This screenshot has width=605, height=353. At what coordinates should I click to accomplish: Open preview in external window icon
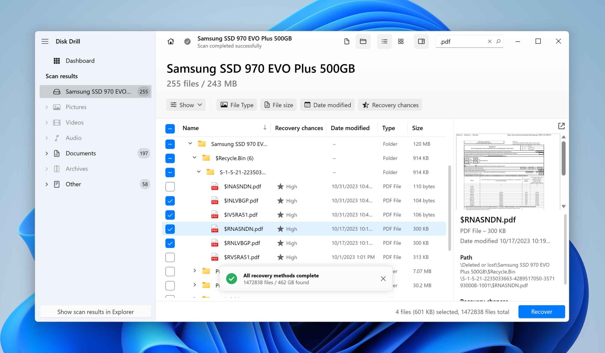click(x=561, y=126)
